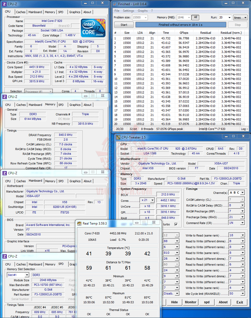This screenshot has height=318, width=251.
Task: Switch to Caches tab in top CPU-Z window
Action: [21, 12]
